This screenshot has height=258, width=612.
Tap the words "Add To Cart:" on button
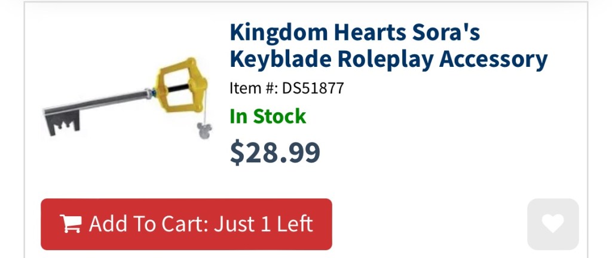[x=148, y=224]
